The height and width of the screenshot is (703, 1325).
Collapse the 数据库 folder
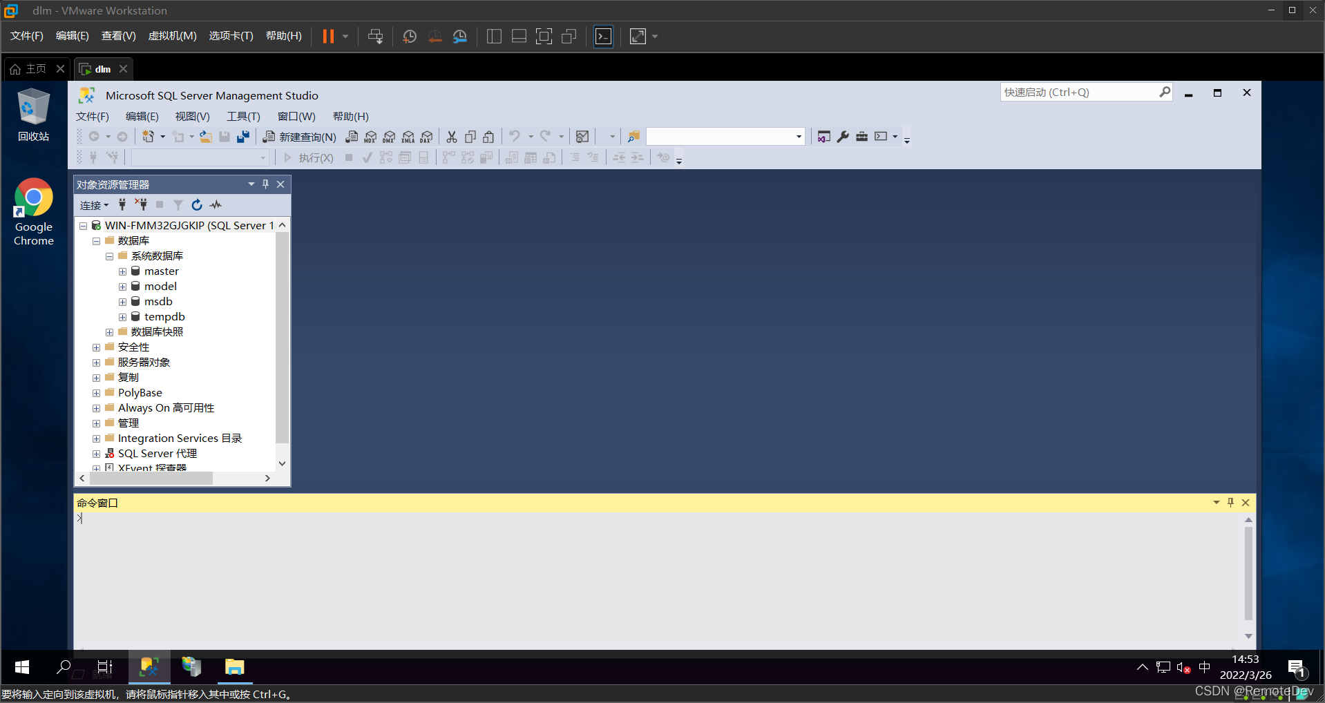(x=96, y=241)
